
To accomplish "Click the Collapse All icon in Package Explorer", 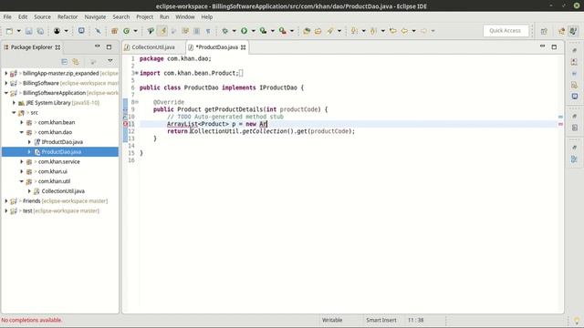I will click(65, 62).
